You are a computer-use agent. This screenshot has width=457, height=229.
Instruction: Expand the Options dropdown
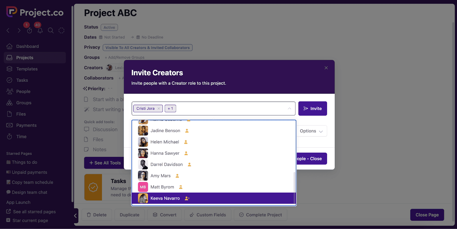point(311,131)
